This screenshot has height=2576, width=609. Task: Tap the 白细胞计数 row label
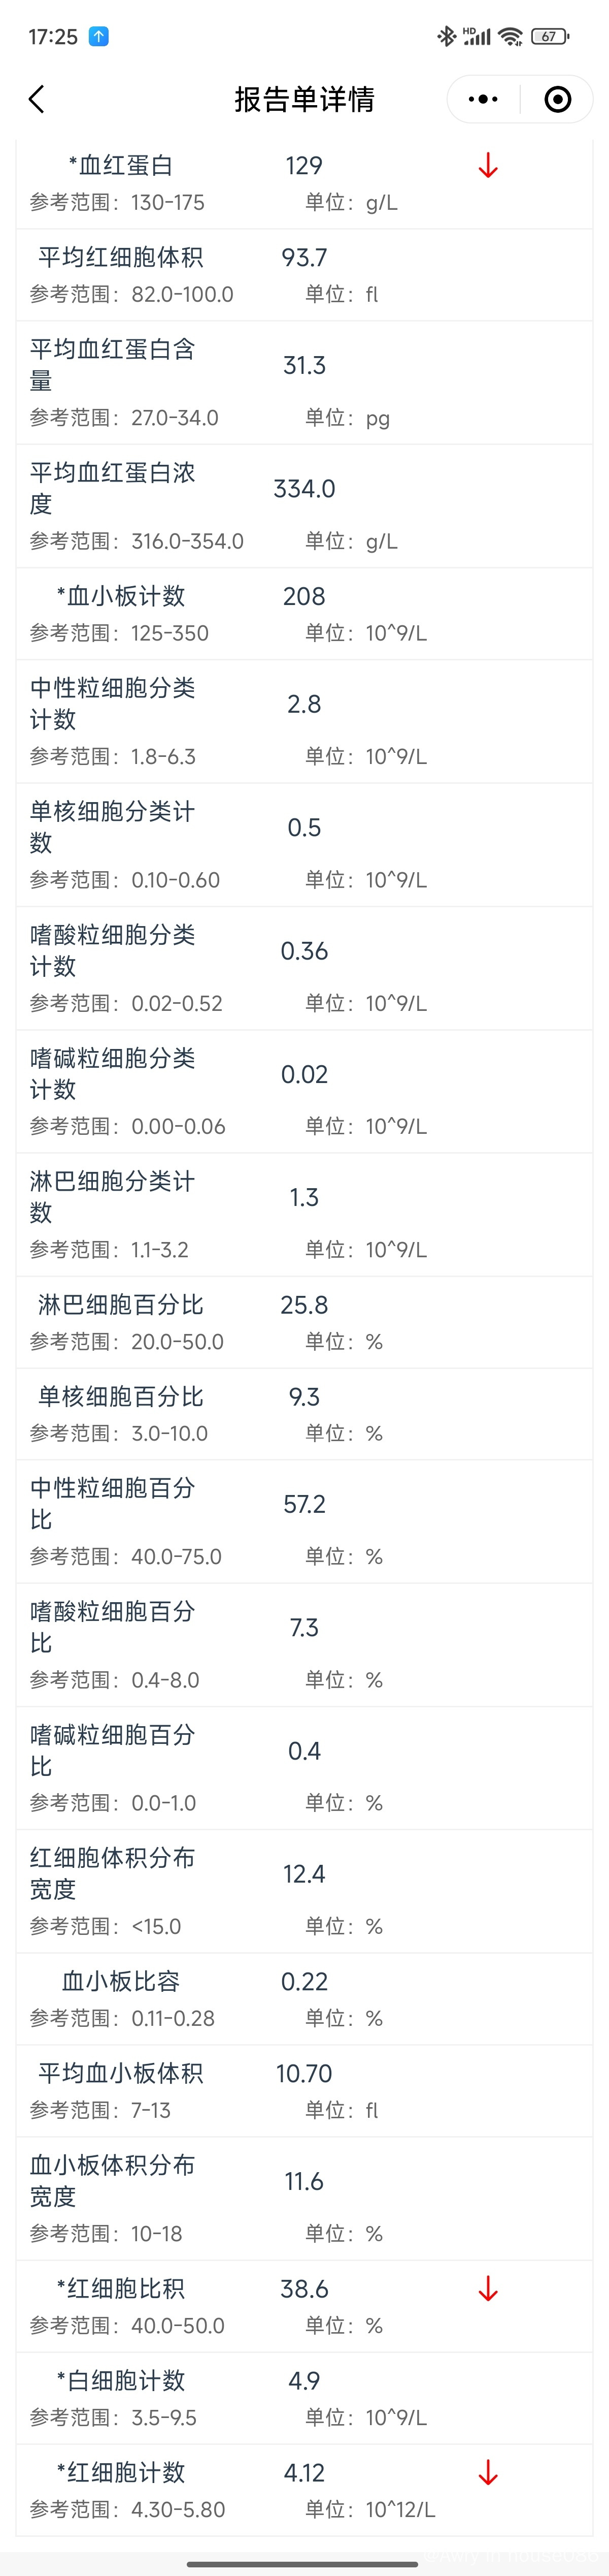click(x=121, y=2380)
